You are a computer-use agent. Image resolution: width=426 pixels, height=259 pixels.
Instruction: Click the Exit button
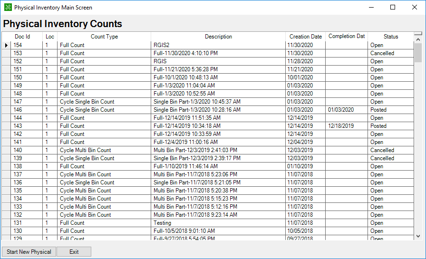tap(74, 252)
